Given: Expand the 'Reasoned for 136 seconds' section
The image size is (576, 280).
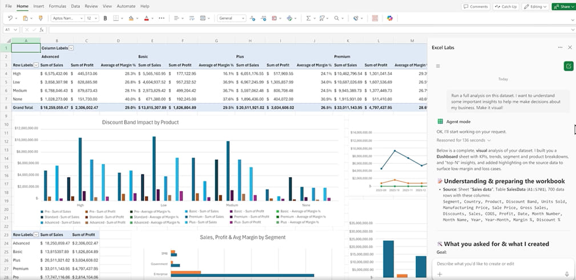Looking at the screenshot, I should [463, 140].
